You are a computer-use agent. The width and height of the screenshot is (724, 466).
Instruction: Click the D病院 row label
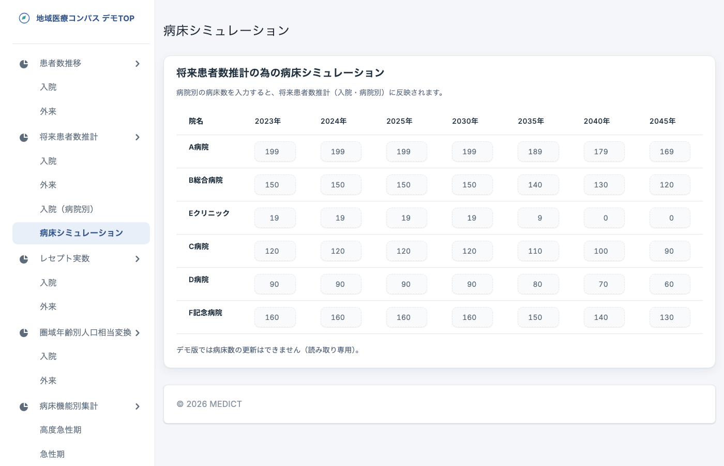coord(199,280)
